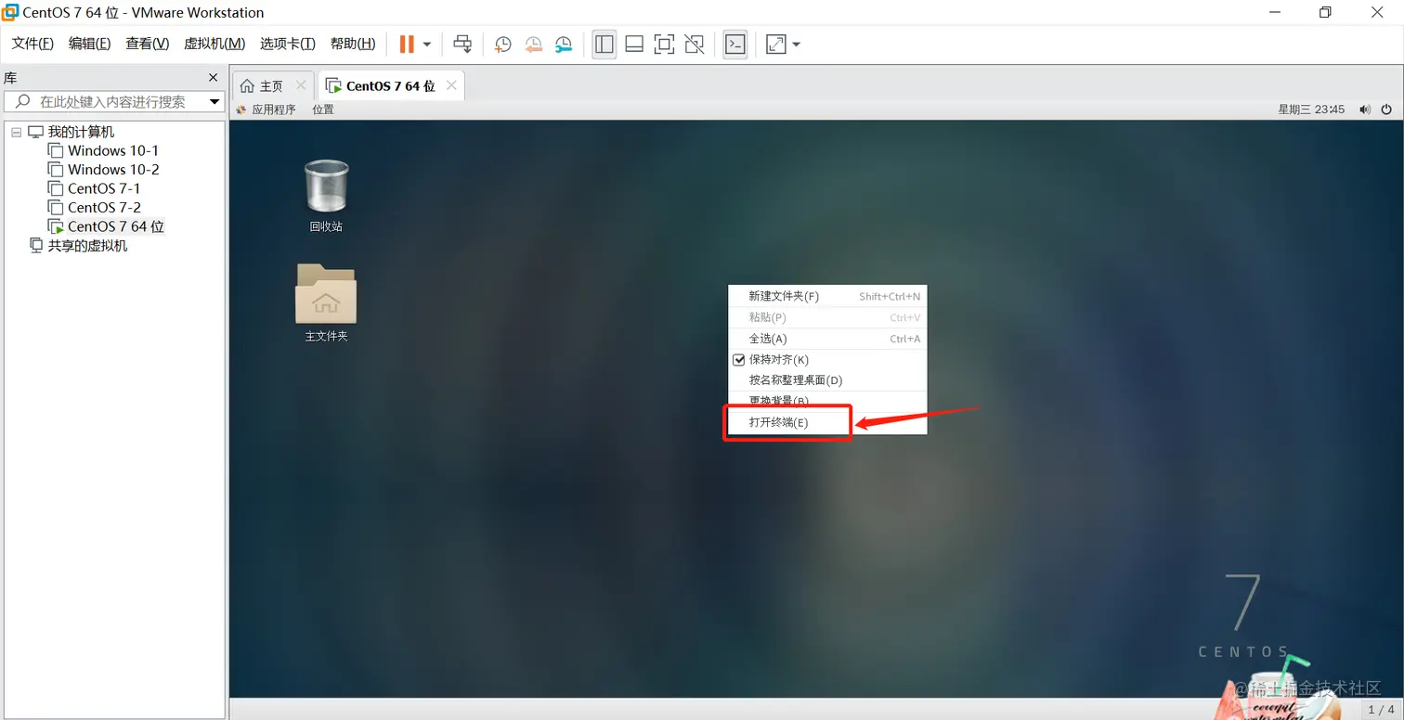Select CentOS 7 64 位 in library tree
Viewport: 1404px width, 720px height.
115,226
